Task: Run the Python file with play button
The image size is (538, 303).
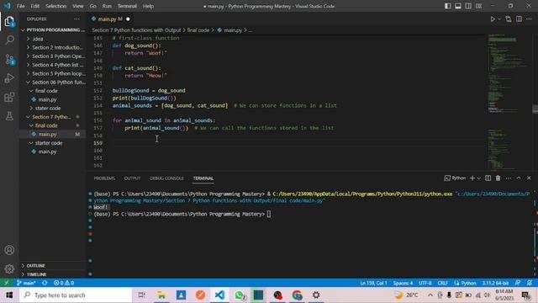Action: [493, 19]
